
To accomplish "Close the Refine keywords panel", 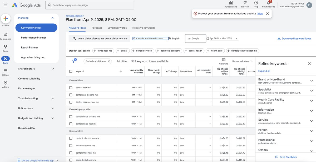I will pos(309,64).
